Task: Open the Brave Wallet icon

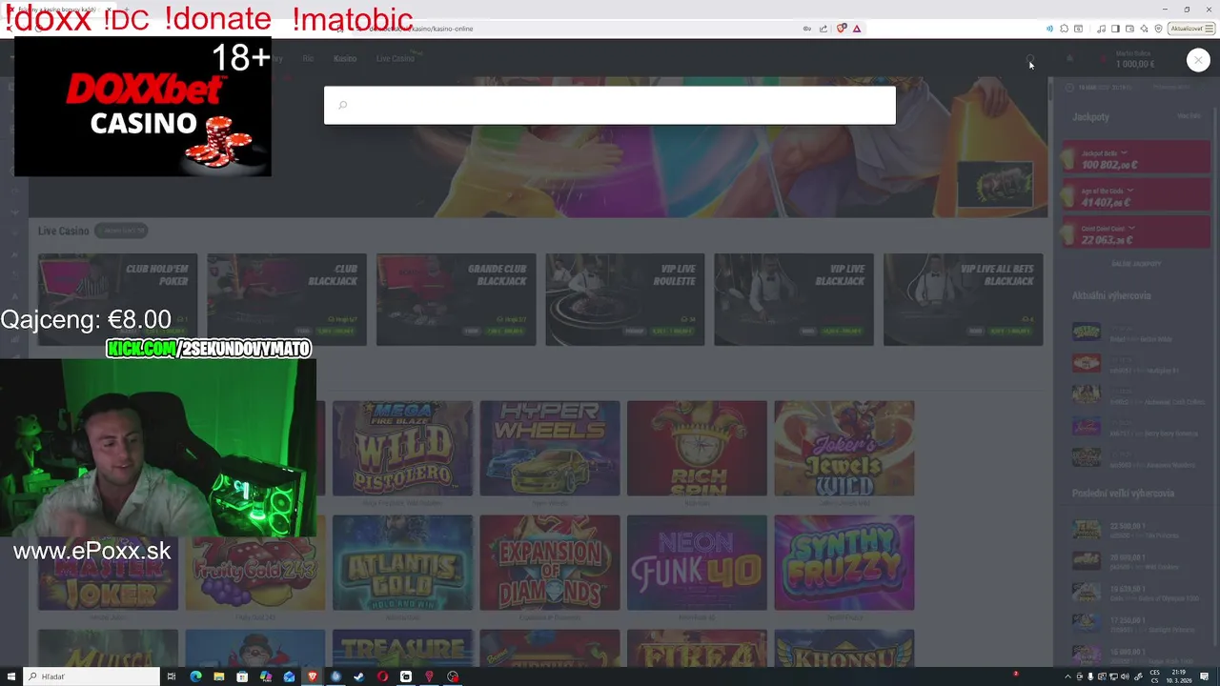Action: [1129, 29]
